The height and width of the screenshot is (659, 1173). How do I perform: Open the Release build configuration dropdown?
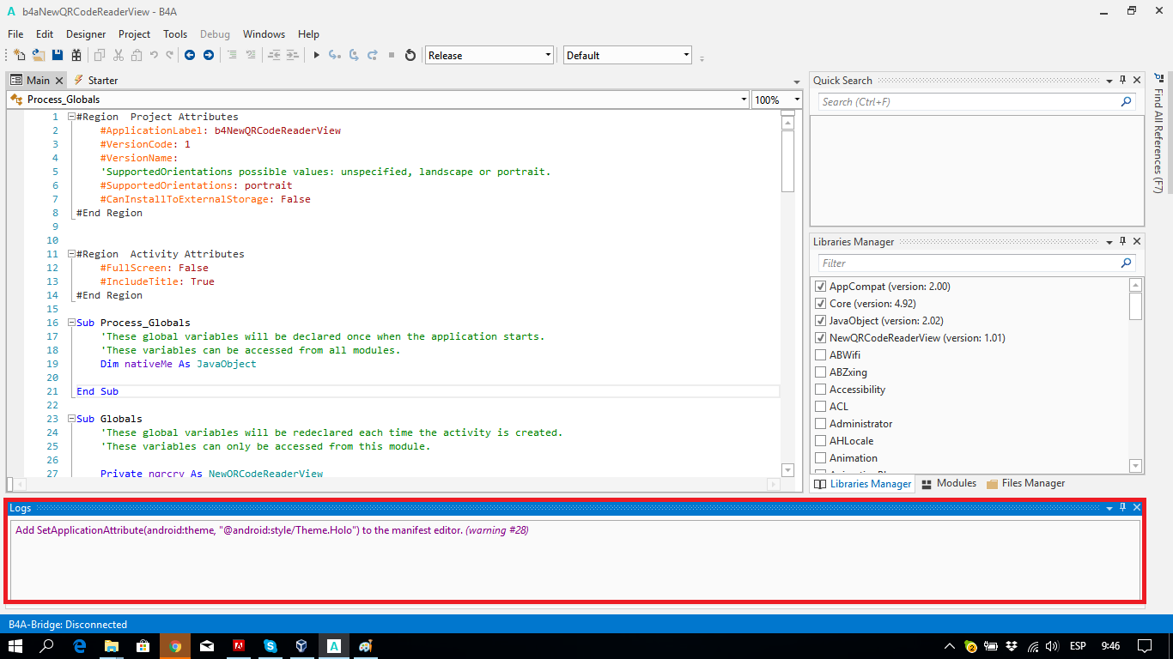pyautogui.click(x=548, y=55)
